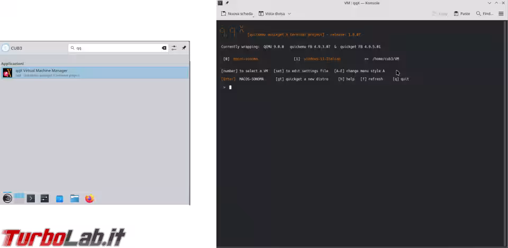508x248 pixels.
Task: Click the Paste button in Konsole
Action: tap(462, 14)
